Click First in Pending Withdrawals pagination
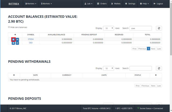The height and width of the screenshot is (112, 172). (138, 86)
